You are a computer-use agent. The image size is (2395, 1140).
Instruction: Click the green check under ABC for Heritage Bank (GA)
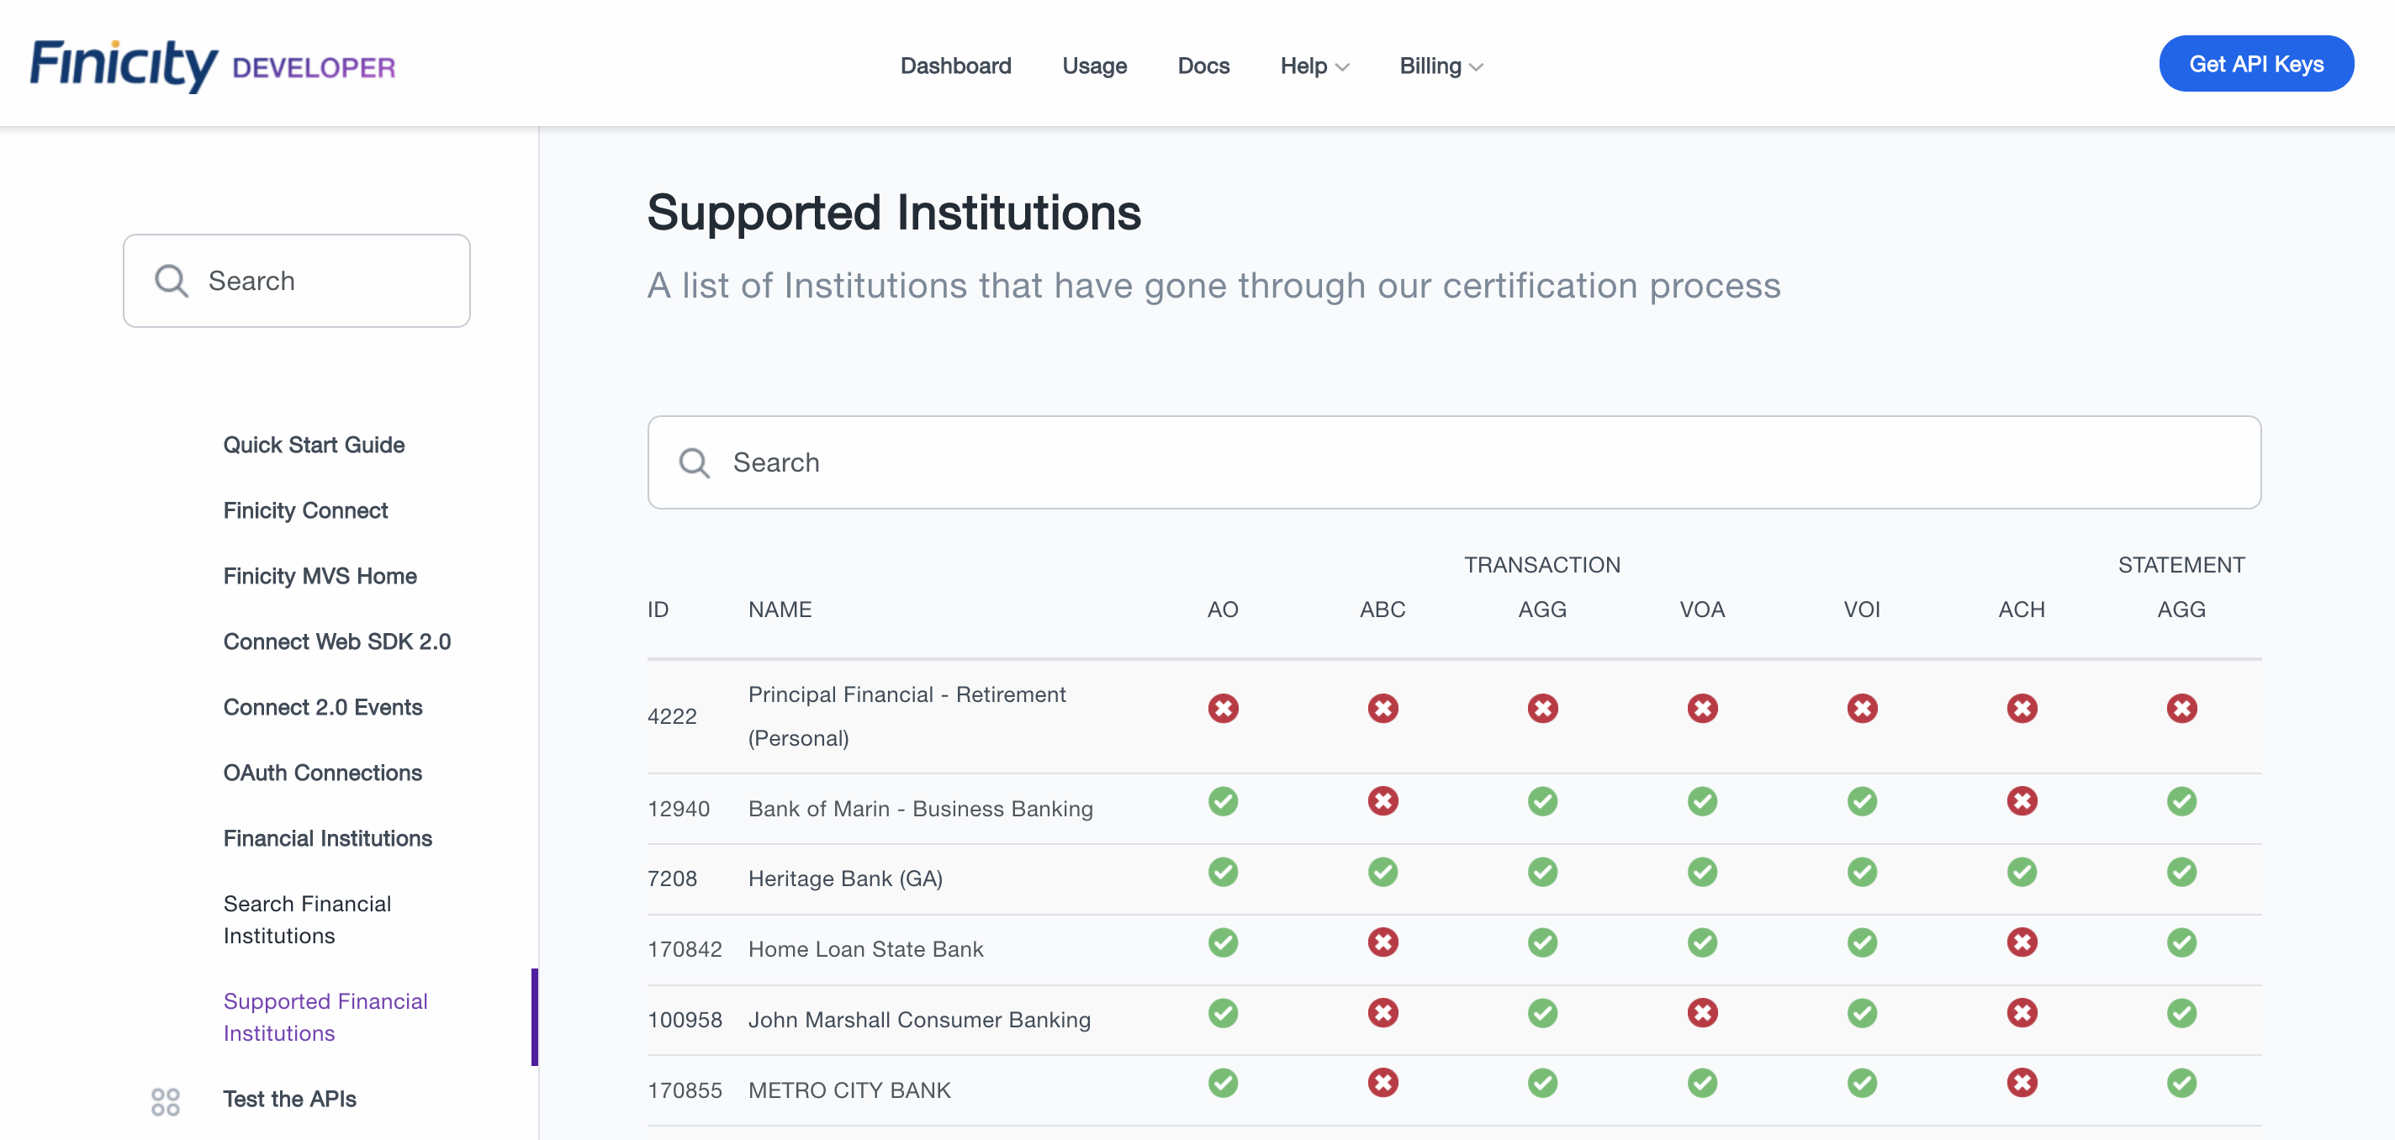pos(1383,872)
